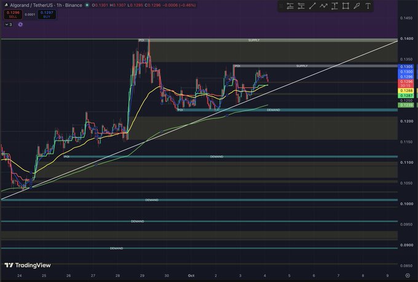Click the 0.1200 price axis tick
The height and width of the screenshot is (282, 418).
tap(406, 121)
